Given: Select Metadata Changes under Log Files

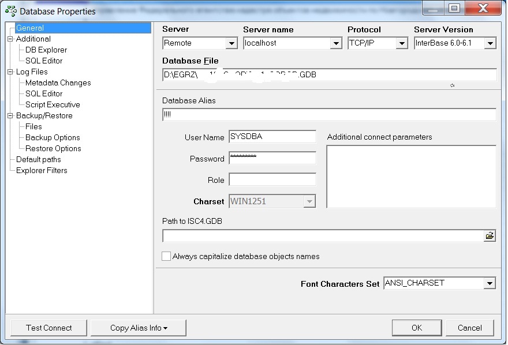Looking at the screenshot, I should coord(58,82).
